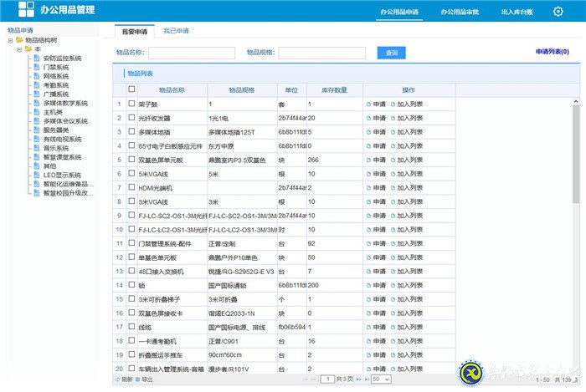Viewport: 586px width, 392px height.
Task: Switch to the 我已申请 tab
Action: [x=176, y=31]
